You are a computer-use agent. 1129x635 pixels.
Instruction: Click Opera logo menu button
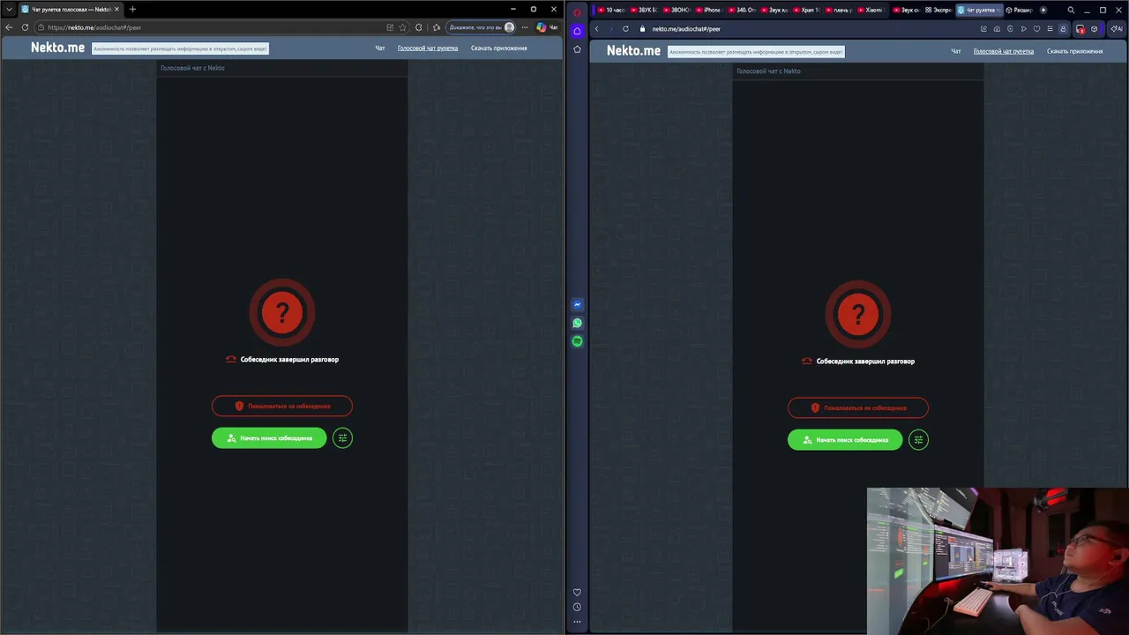pos(577,11)
